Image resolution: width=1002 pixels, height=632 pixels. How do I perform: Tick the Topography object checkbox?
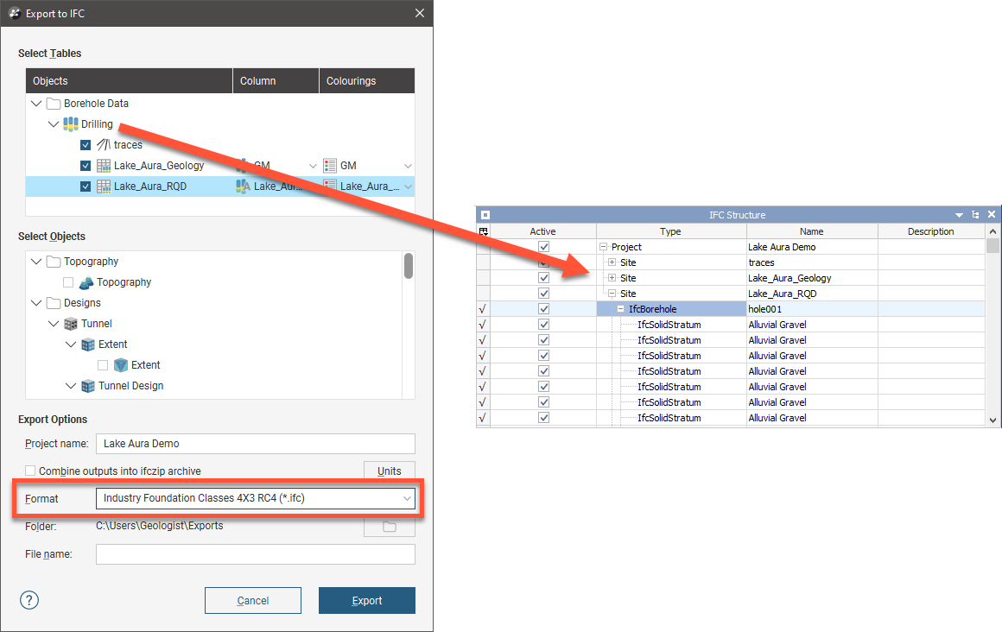coord(67,282)
